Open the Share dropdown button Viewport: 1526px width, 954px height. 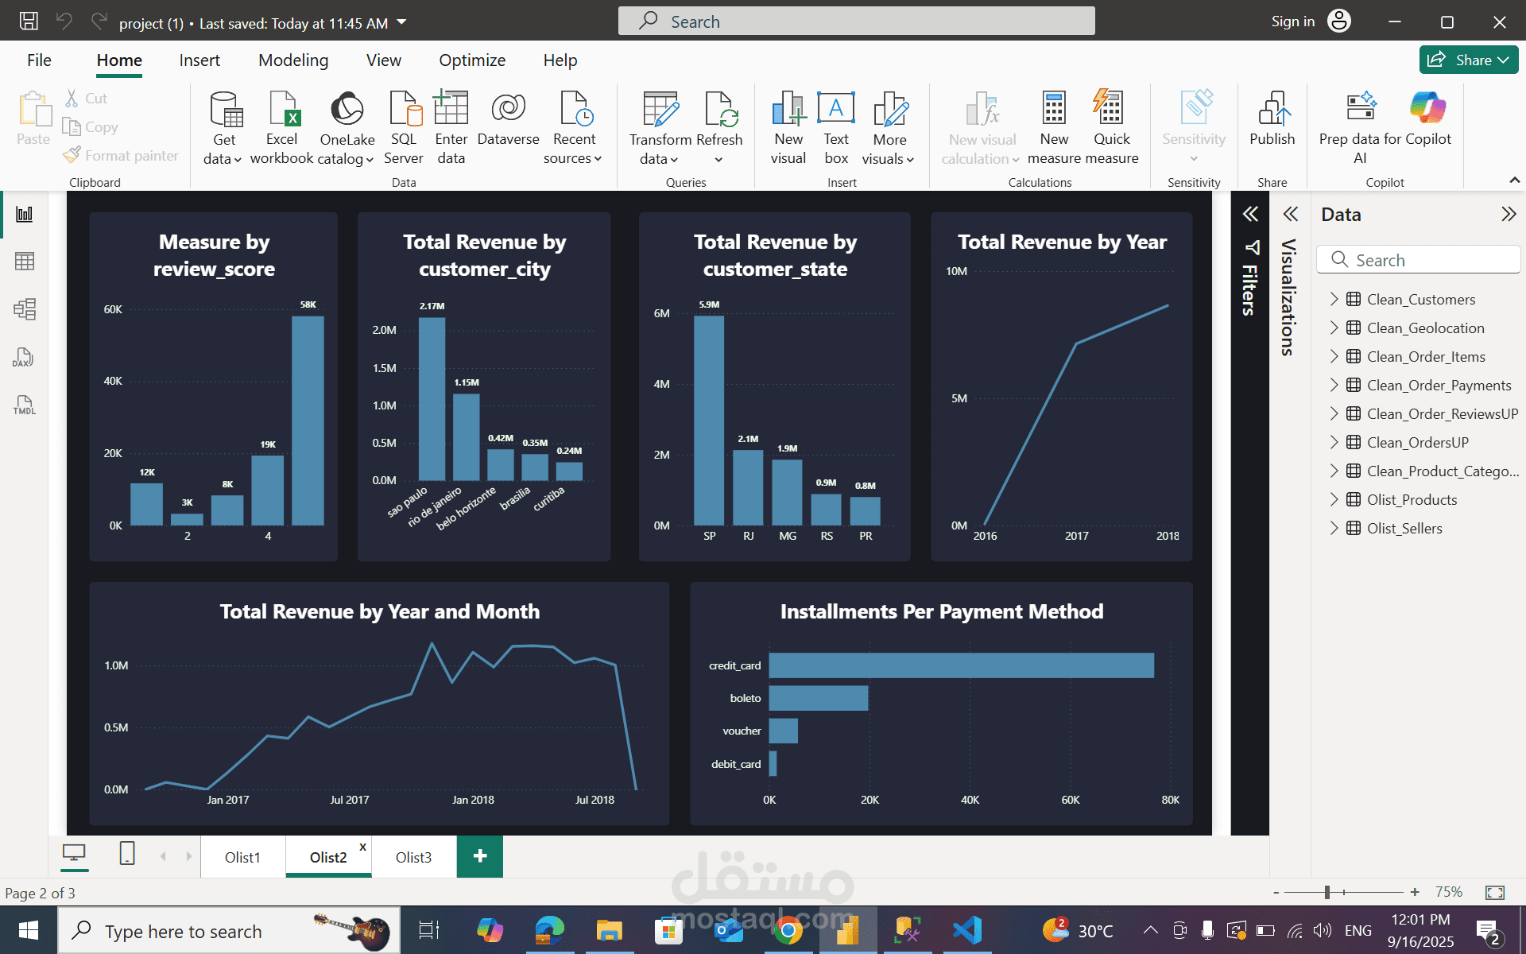point(1469,60)
